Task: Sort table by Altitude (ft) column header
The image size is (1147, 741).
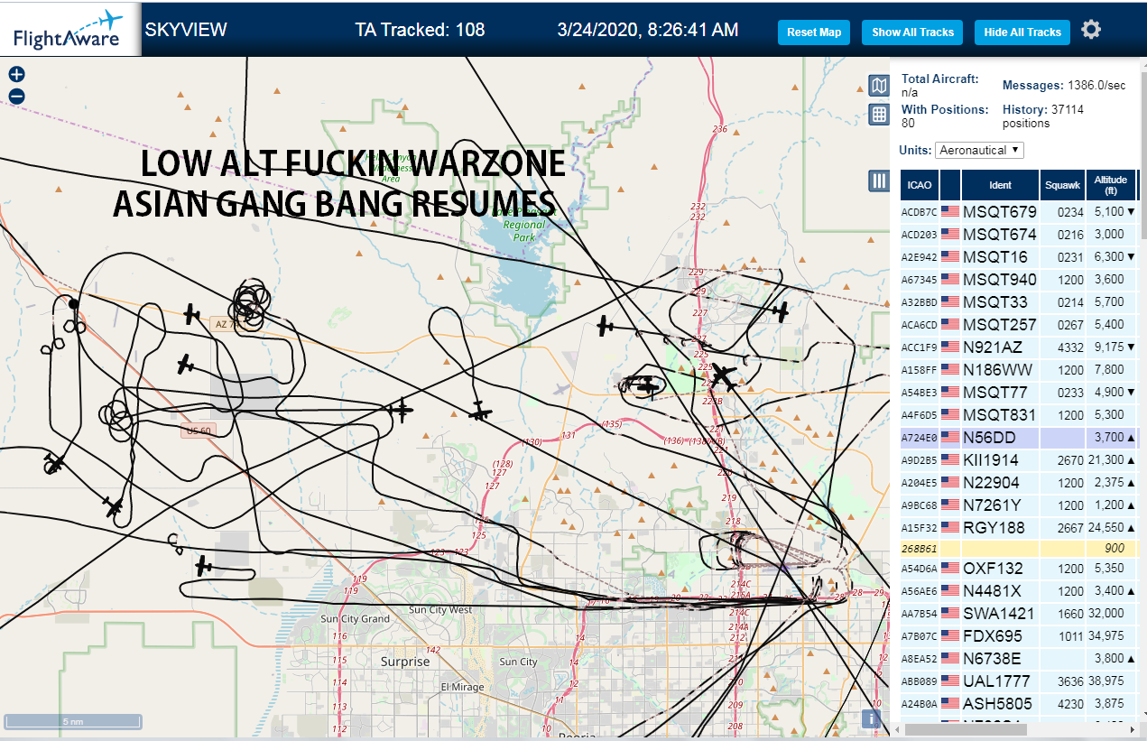Action: click(x=1111, y=185)
